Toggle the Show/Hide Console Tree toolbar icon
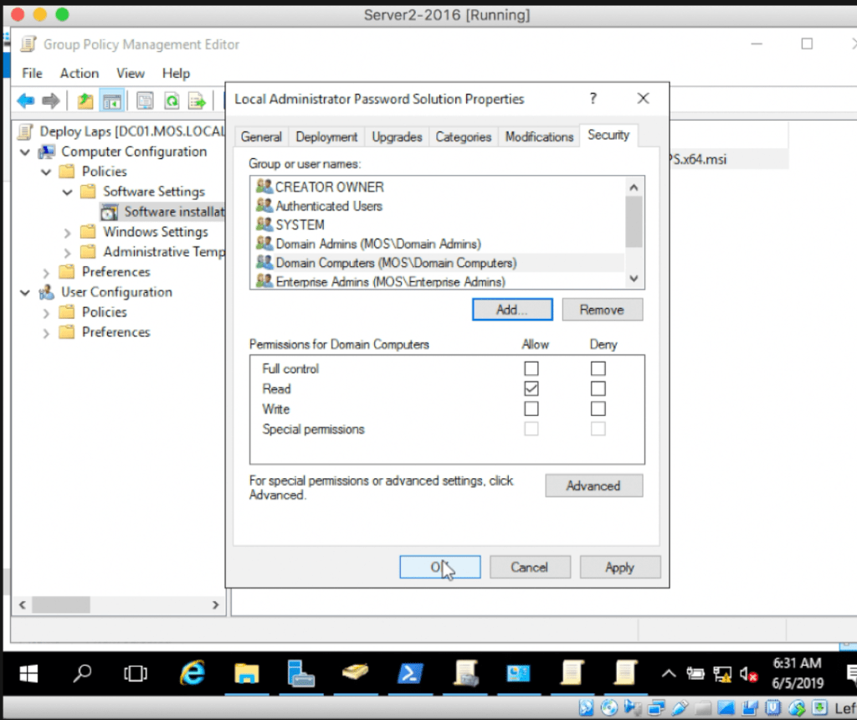Image resolution: width=857 pixels, height=720 pixels. coord(110,100)
